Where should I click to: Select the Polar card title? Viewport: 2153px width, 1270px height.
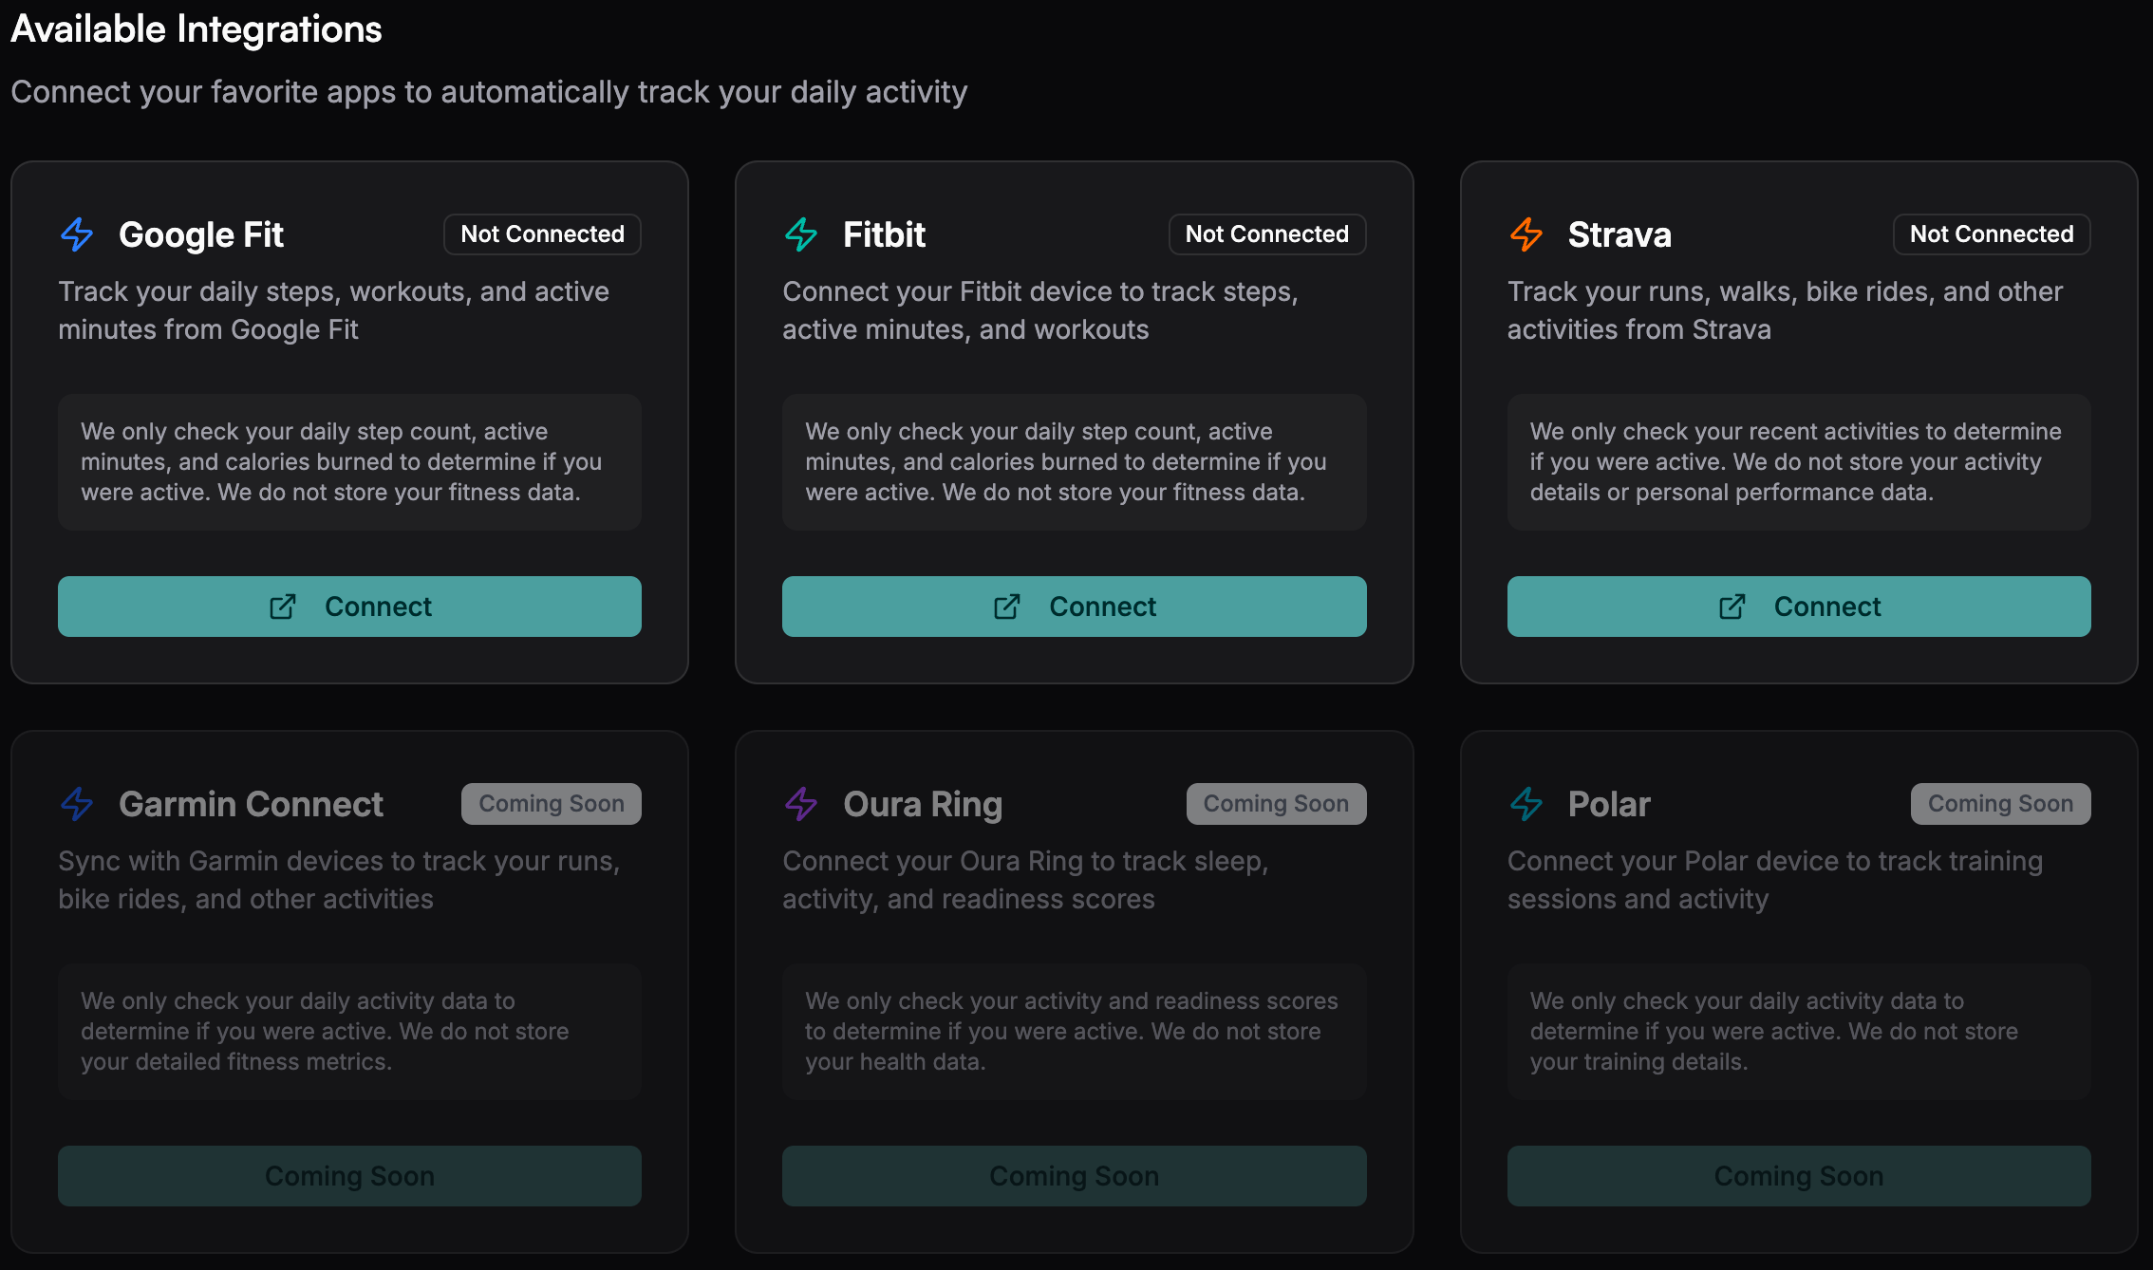1609,804
